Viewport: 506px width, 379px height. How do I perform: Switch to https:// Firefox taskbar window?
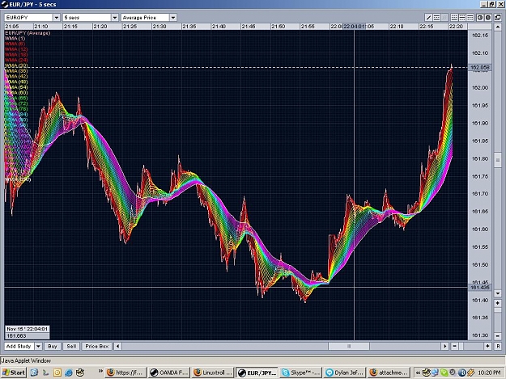(x=125, y=373)
